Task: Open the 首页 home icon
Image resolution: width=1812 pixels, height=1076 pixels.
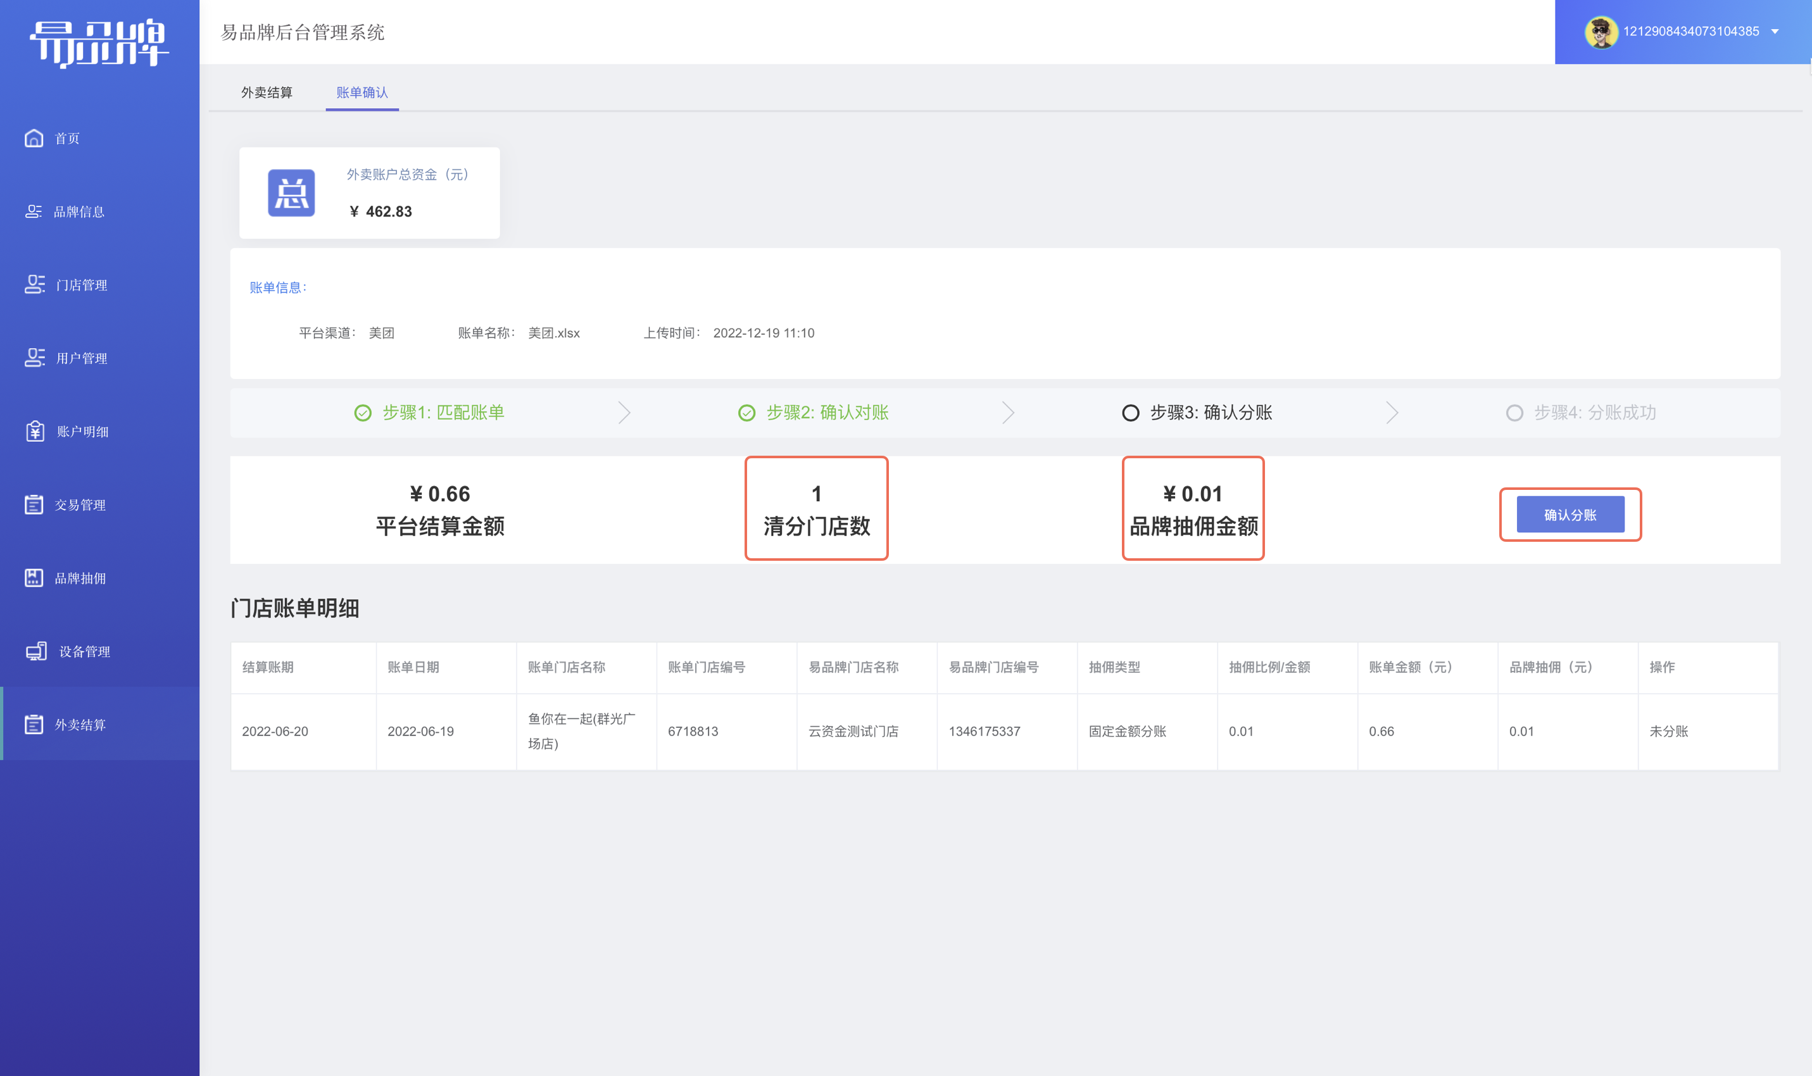Action: pyautogui.click(x=34, y=138)
